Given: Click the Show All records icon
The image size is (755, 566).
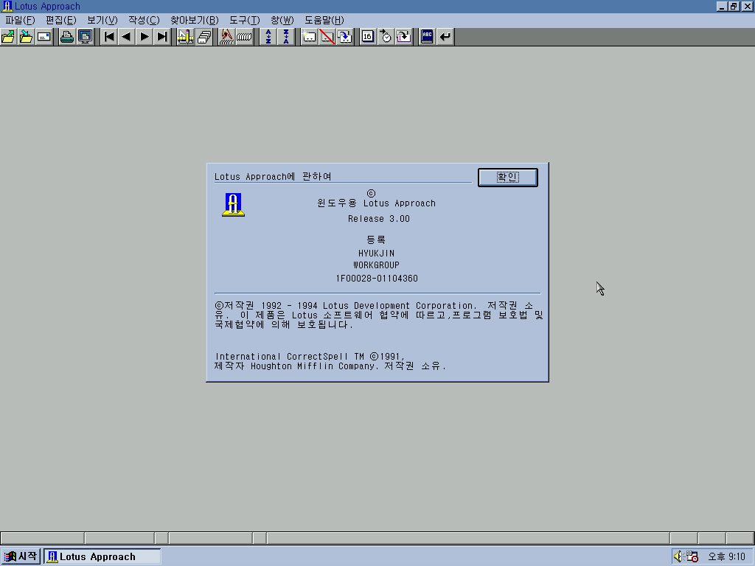Looking at the screenshot, I should tap(244, 37).
